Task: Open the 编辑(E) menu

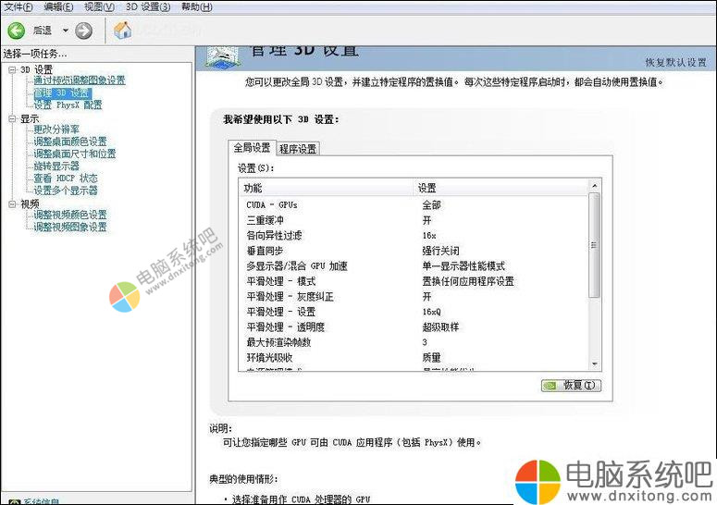Action: (58, 6)
